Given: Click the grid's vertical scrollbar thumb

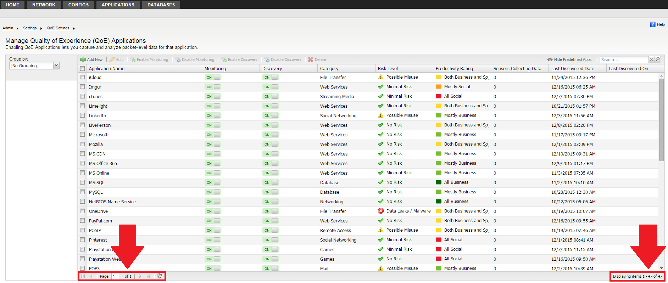Looking at the screenshot, I should click(661, 120).
